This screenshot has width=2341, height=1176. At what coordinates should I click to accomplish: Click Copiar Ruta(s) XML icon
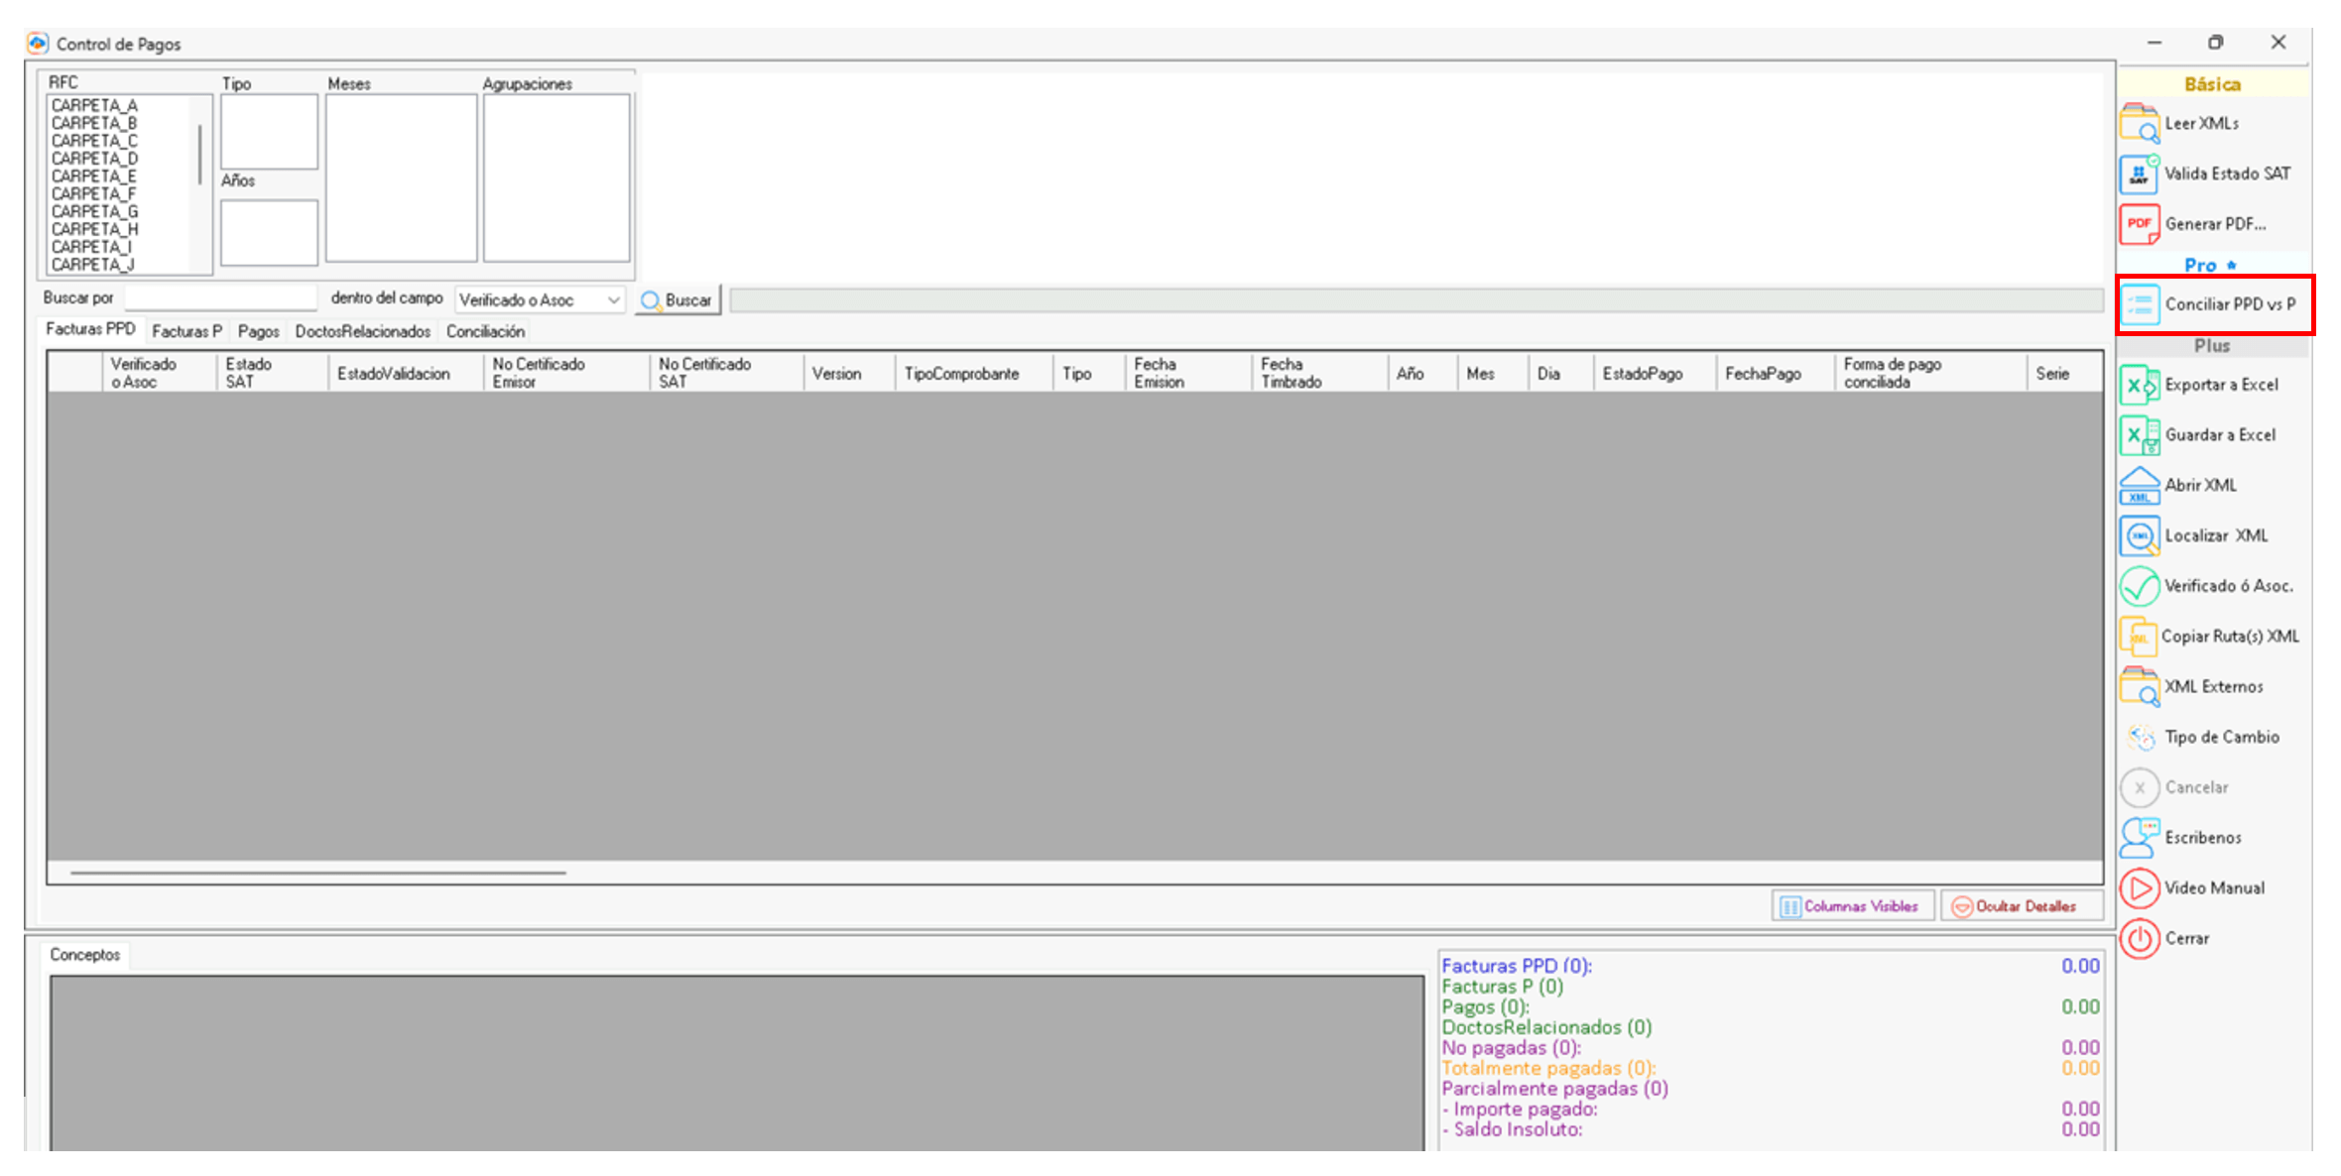click(2140, 637)
